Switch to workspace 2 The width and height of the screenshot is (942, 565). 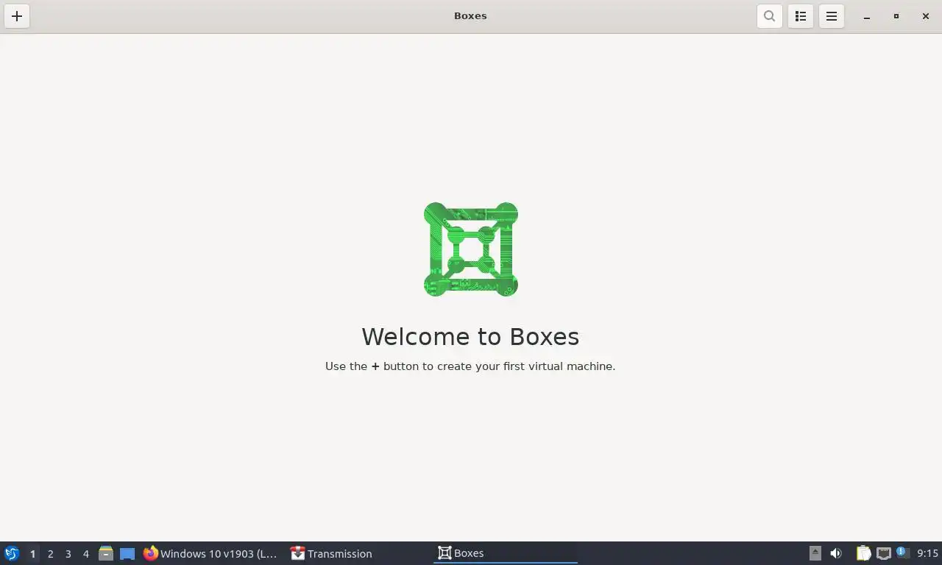(x=50, y=553)
